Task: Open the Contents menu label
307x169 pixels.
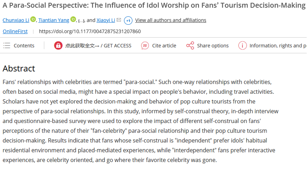Action: (x=24, y=46)
